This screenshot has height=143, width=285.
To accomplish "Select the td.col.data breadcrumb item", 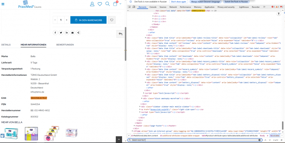I will point(275,136).
